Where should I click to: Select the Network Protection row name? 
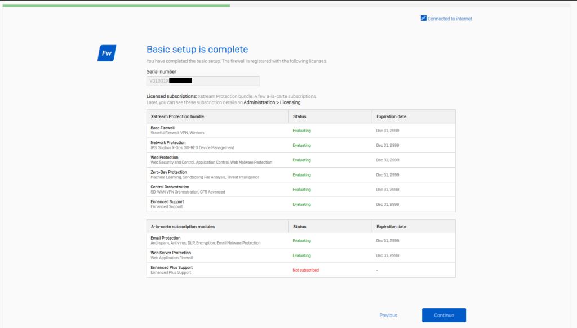(168, 142)
